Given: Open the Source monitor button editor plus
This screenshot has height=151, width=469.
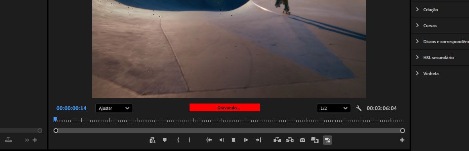Looking at the screenshot, I should pyautogui.click(x=35, y=140).
